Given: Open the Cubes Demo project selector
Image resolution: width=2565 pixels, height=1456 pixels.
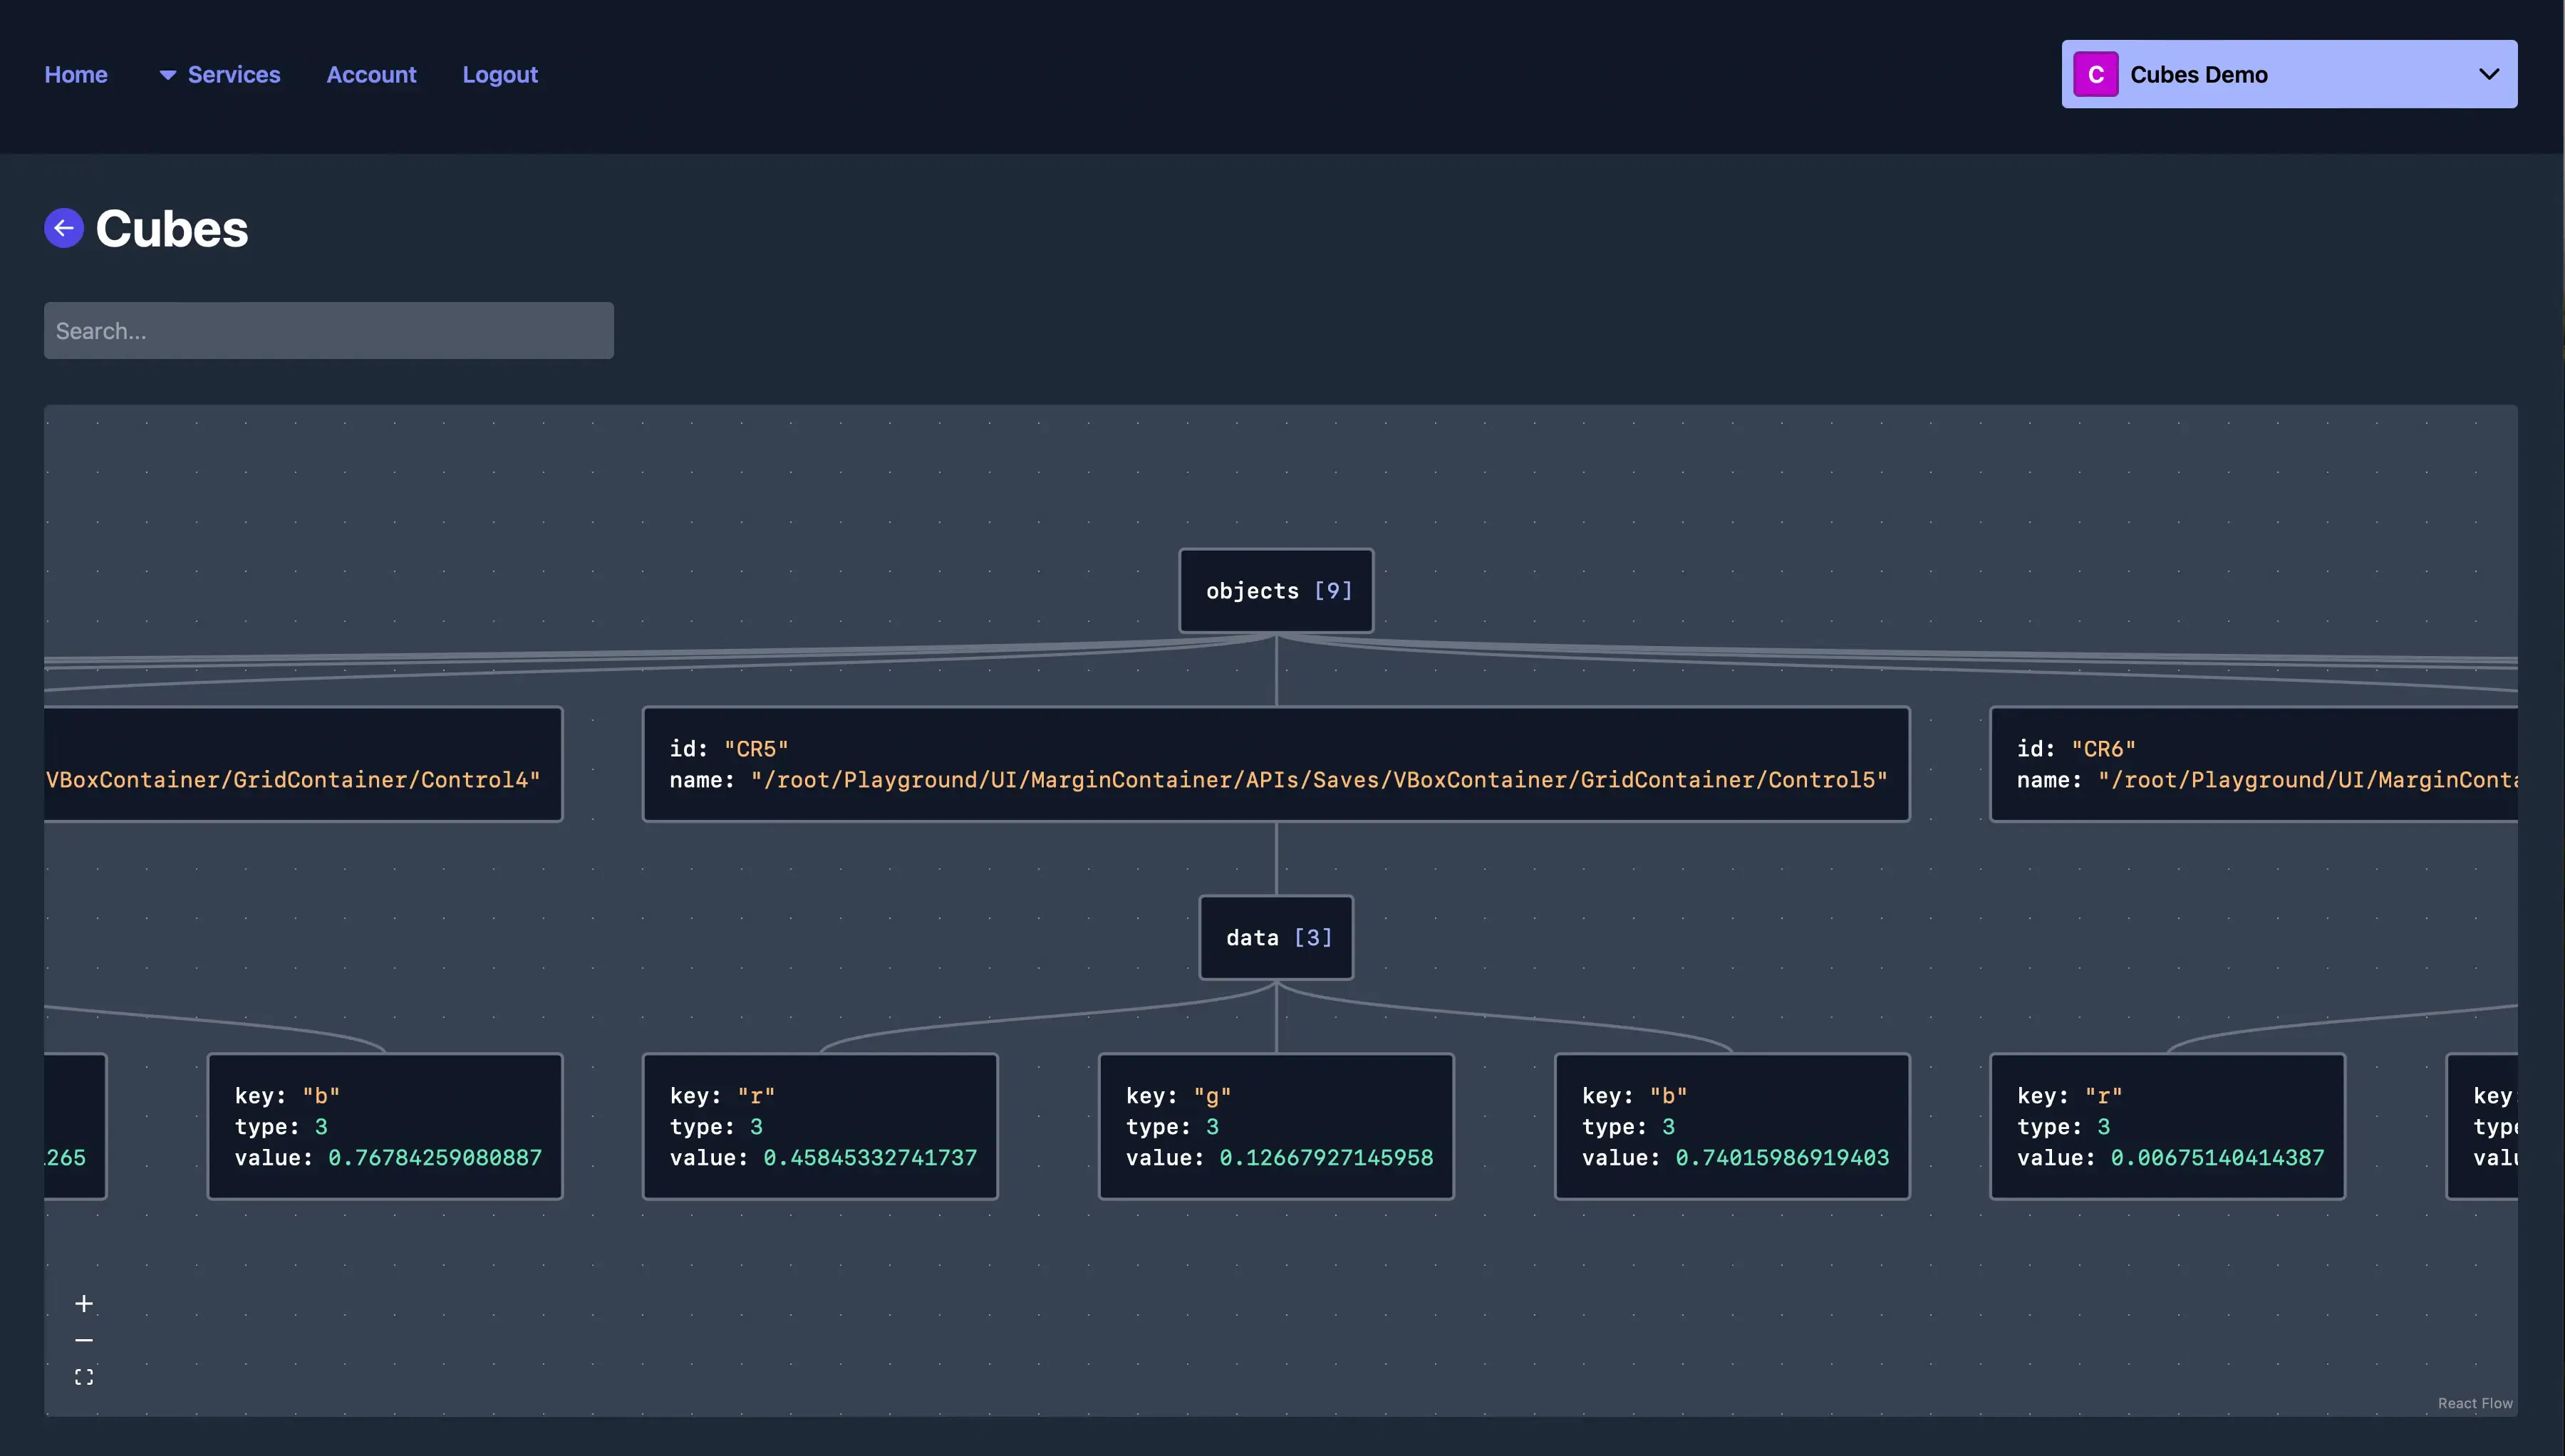Looking at the screenshot, I should tap(2289, 74).
